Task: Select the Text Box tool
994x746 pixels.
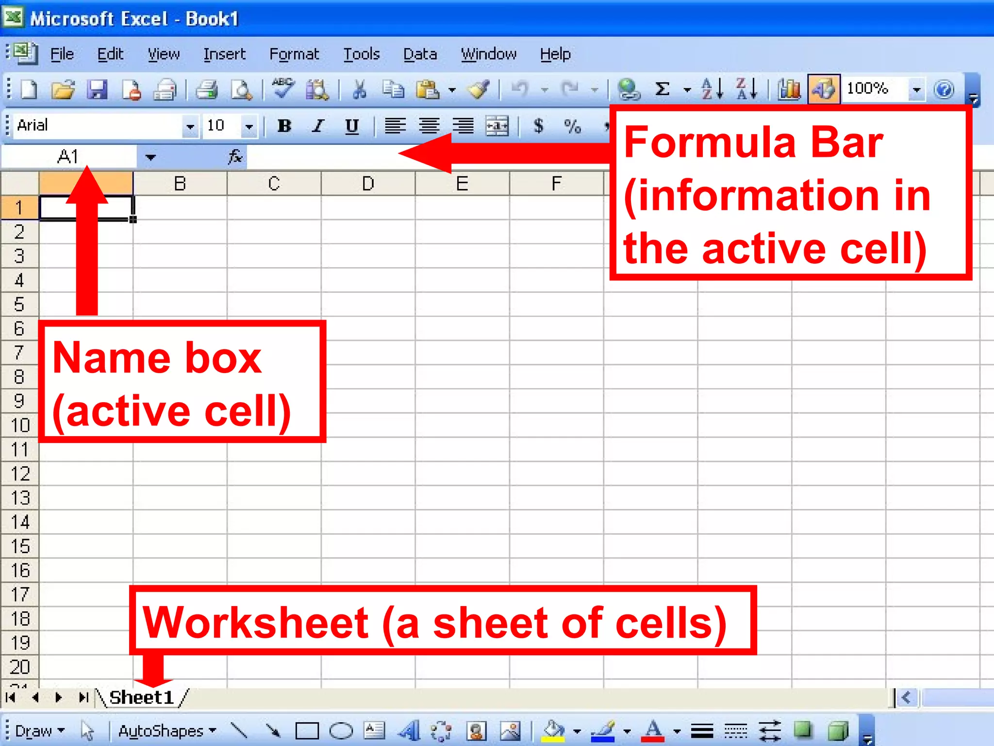Action: tap(374, 730)
